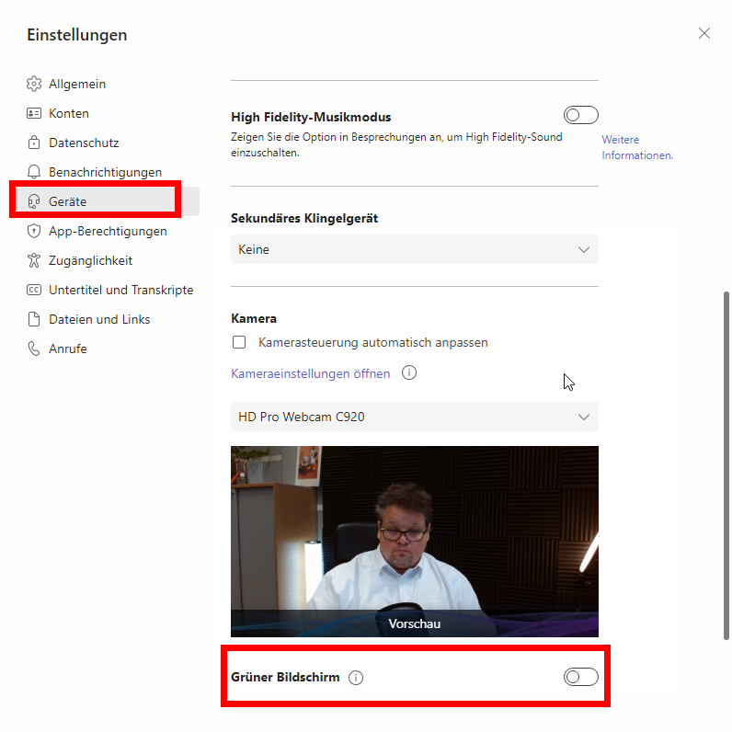The width and height of the screenshot is (732, 732).
Task: Open the Sekundäres Klingelgerät dropdown
Action: [415, 249]
